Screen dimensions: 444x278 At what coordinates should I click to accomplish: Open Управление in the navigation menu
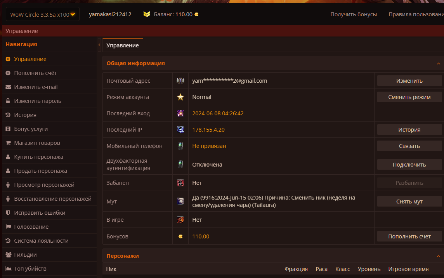[30, 59]
